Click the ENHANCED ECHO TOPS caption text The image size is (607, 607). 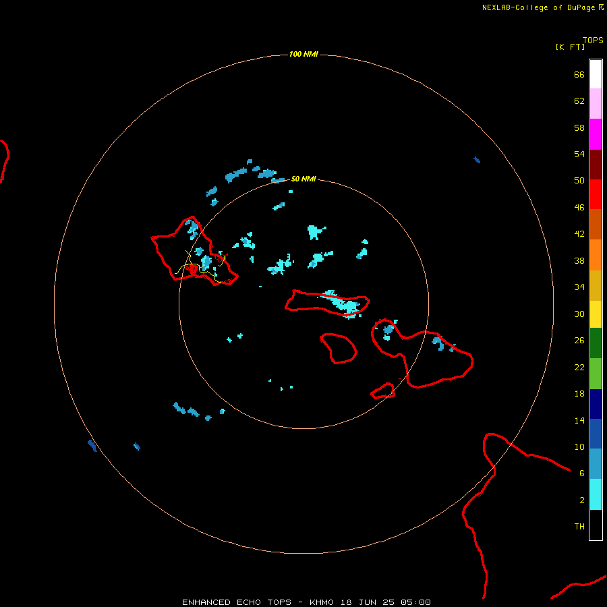237,602
